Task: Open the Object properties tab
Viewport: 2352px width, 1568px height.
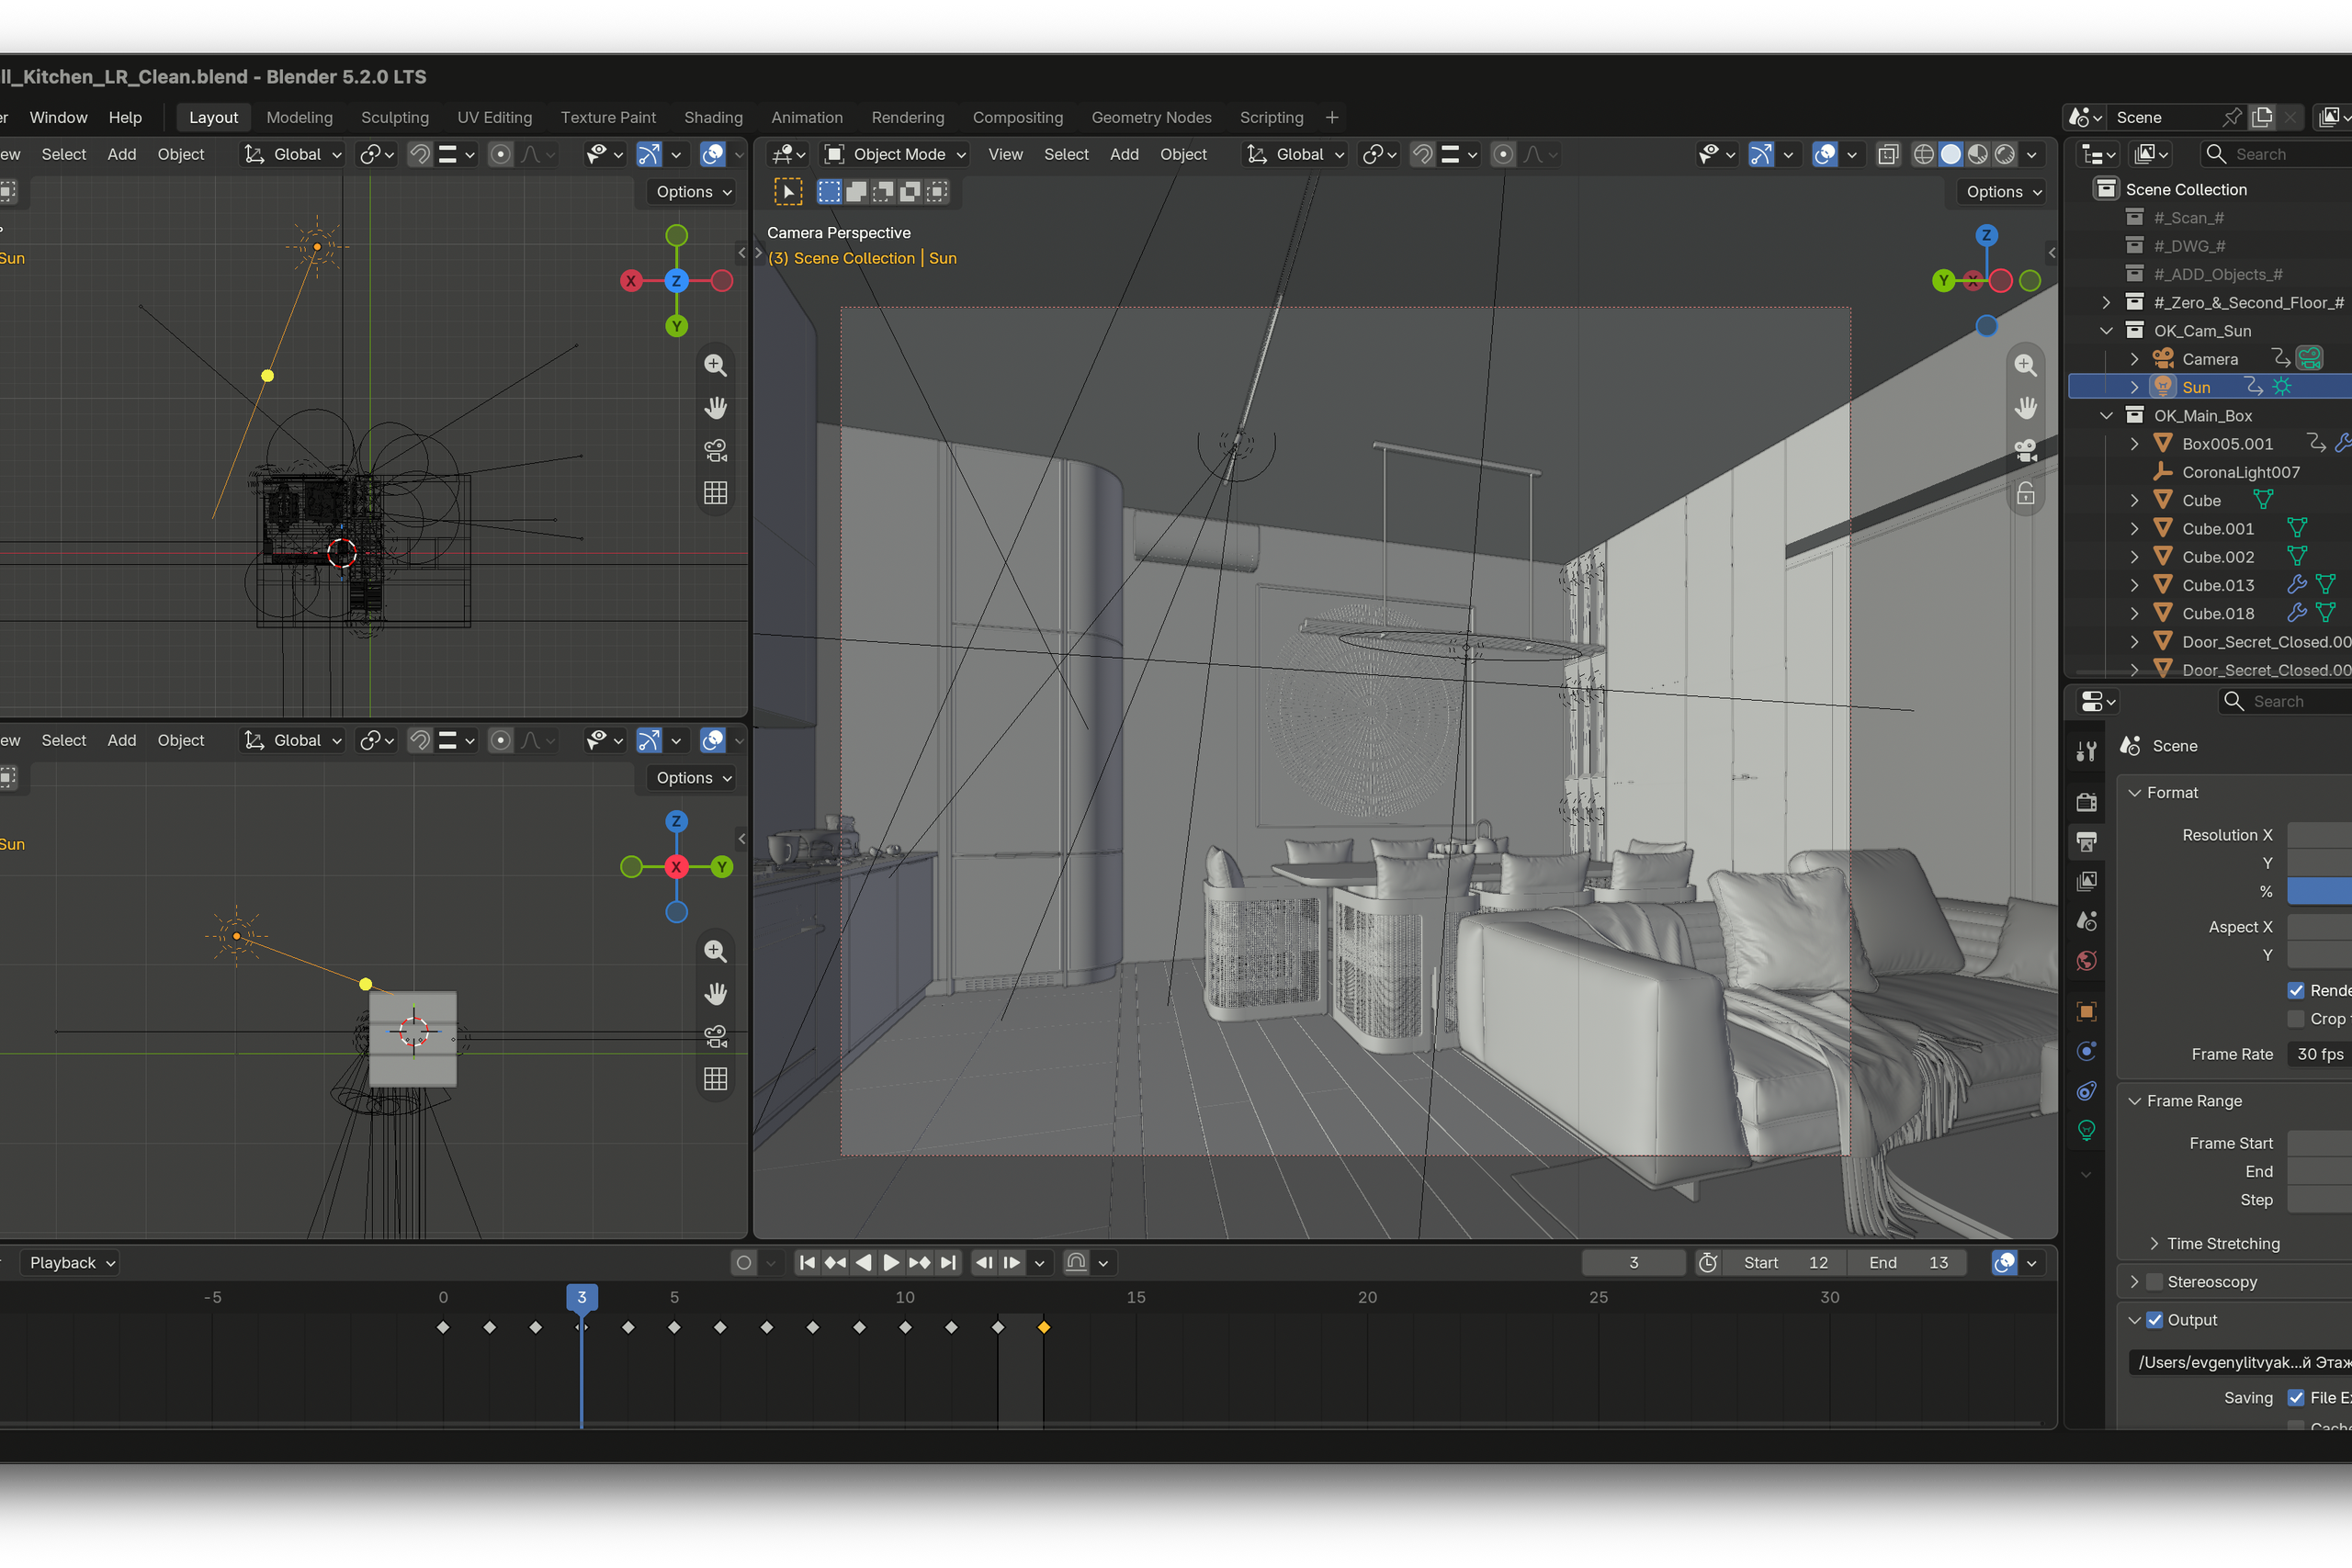Action: coord(2086,1011)
